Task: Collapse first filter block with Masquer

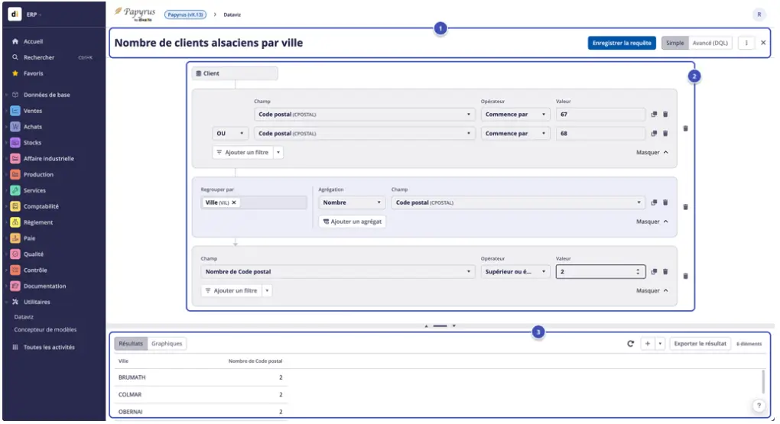Action: [x=652, y=153]
